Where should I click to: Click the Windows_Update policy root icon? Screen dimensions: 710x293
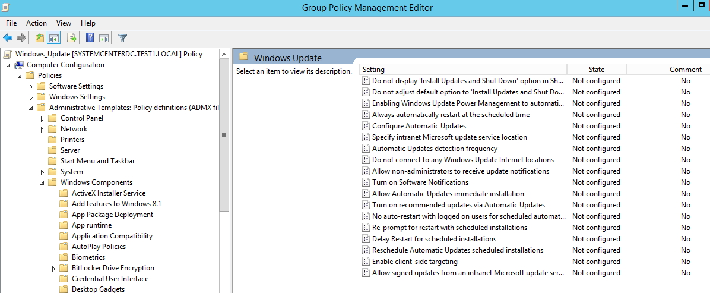[x=7, y=54]
